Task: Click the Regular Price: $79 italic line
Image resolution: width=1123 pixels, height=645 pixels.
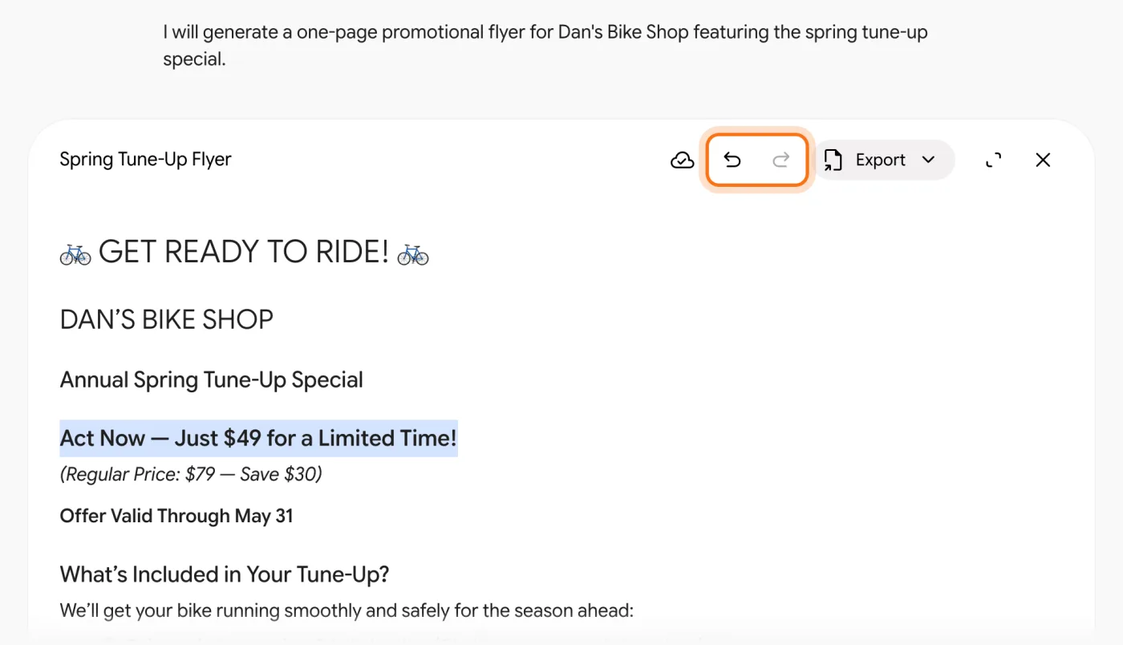Action: (x=191, y=475)
